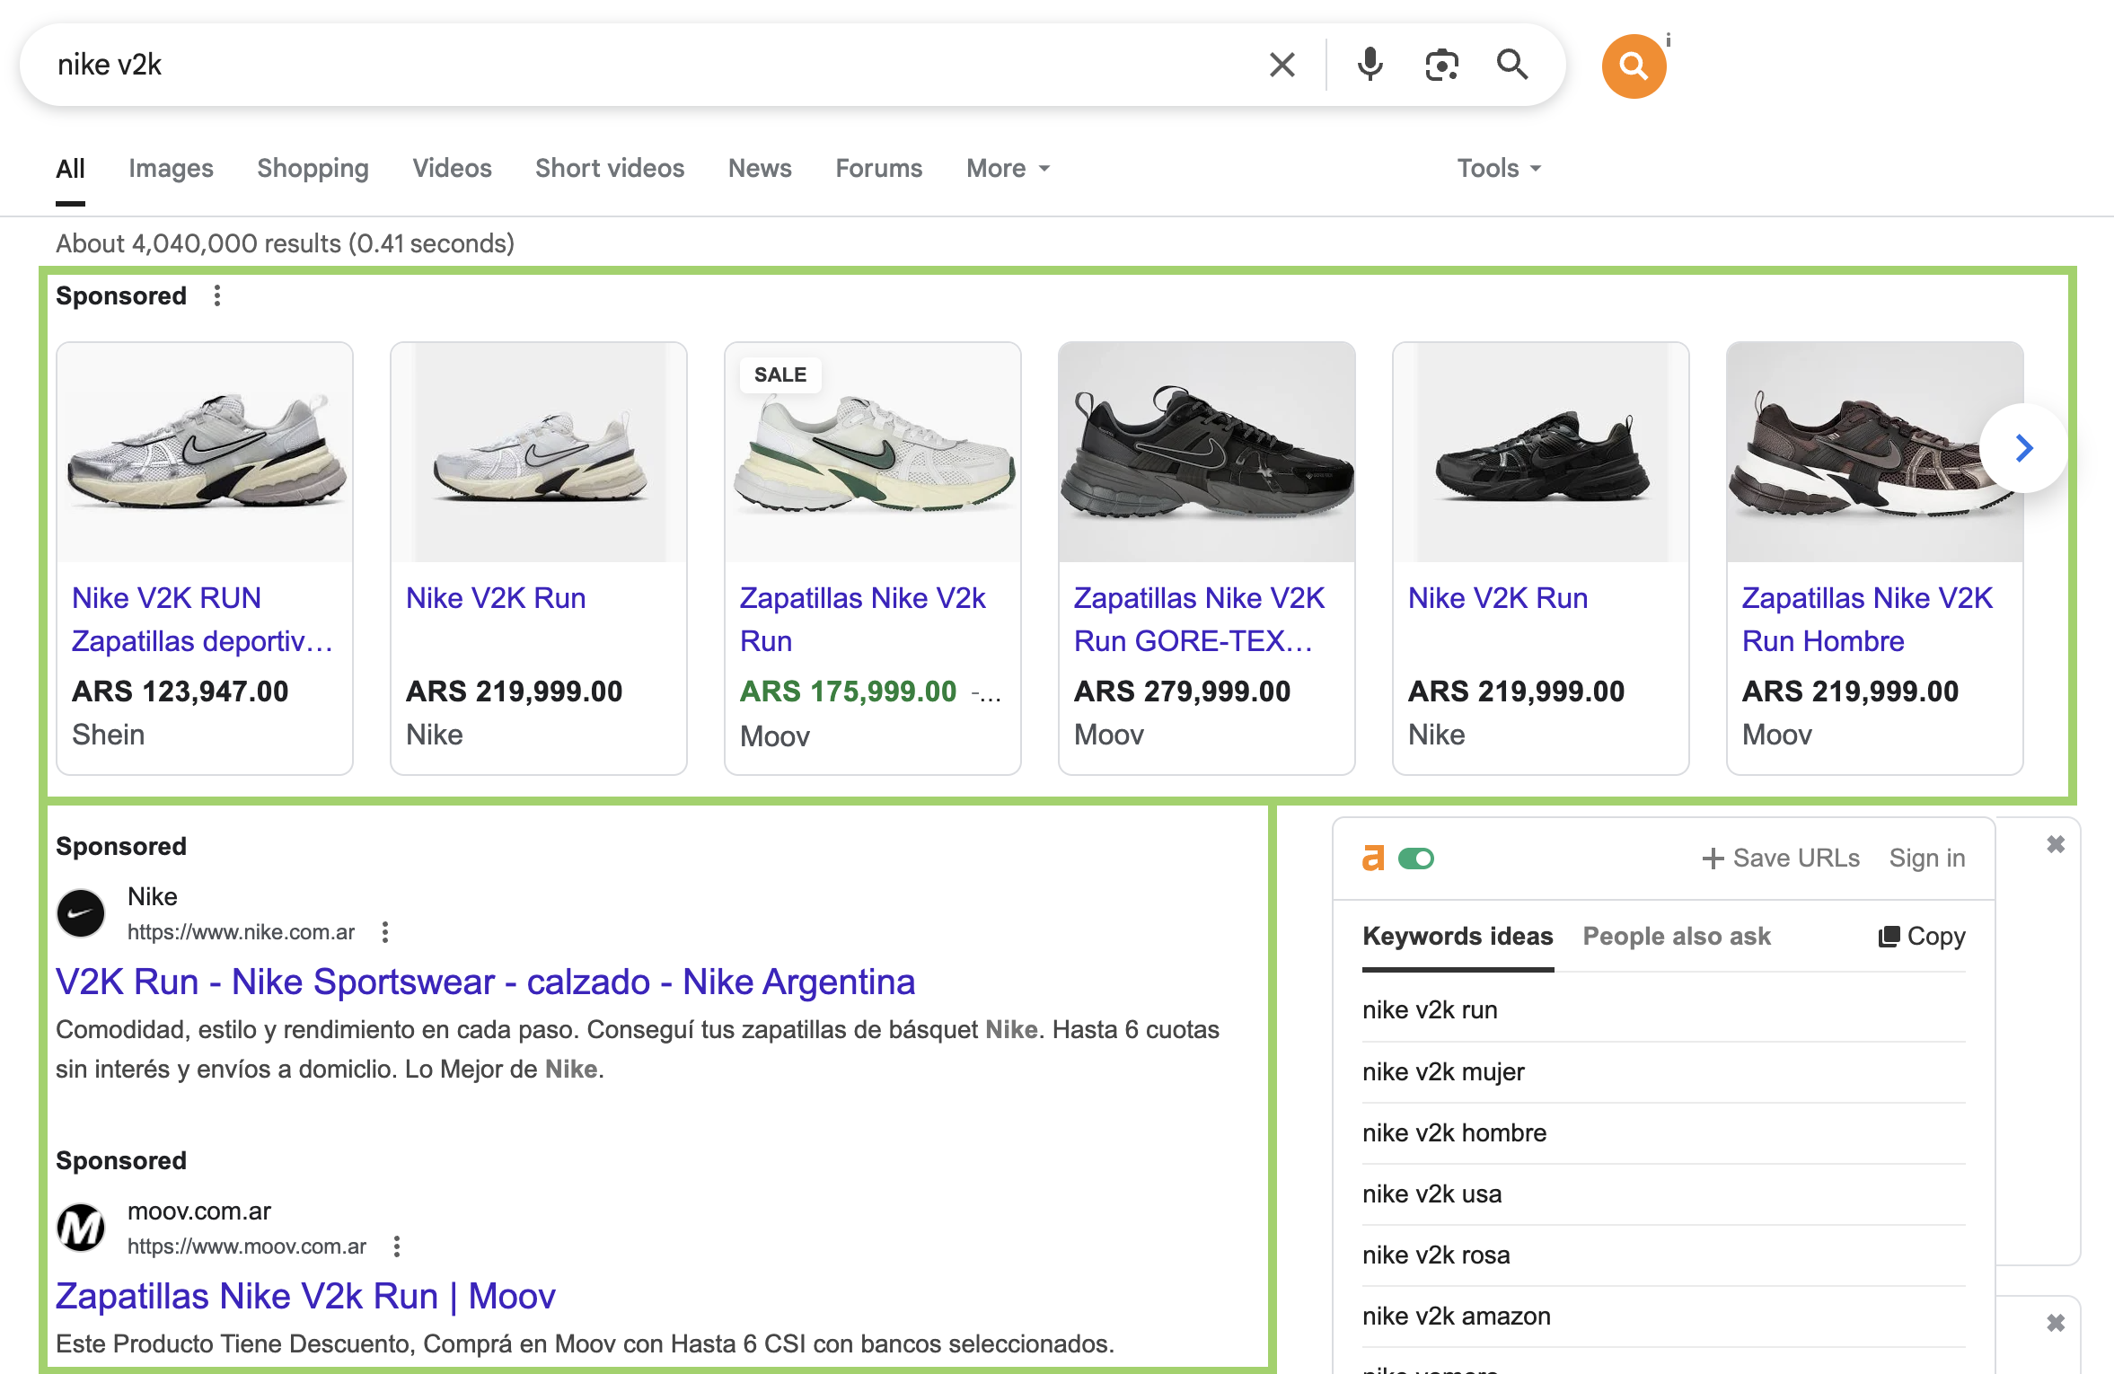Viewport: 2114px width, 1374px height.
Task: Close the lower side panel with the X
Action: (x=2056, y=1323)
